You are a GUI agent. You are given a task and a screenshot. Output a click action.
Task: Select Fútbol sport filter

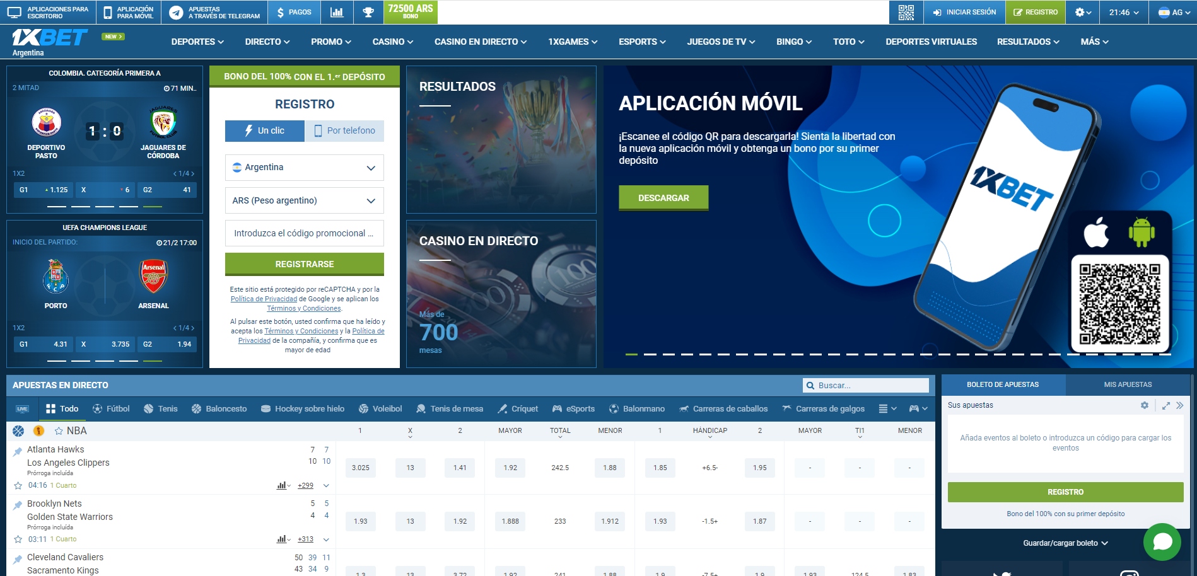click(x=111, y=409)
